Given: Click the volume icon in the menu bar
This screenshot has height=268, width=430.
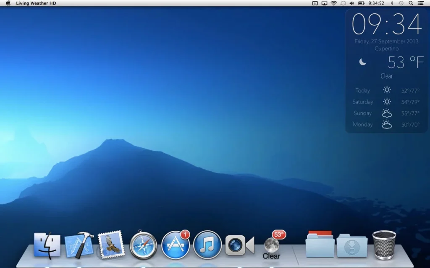Looking at the screenshot, I should [352, 3].
